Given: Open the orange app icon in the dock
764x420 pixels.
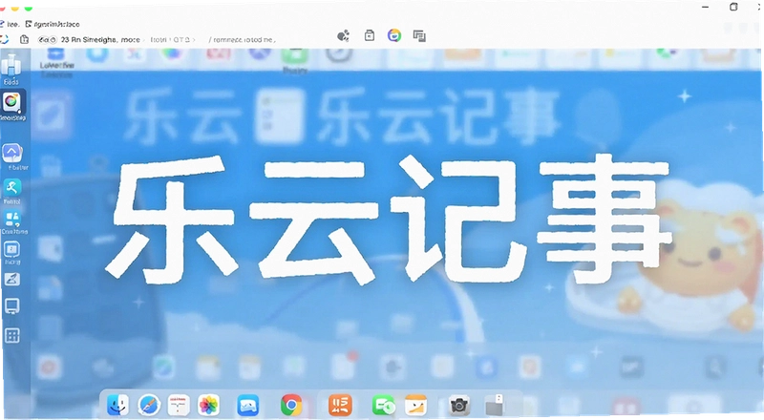Looking at the screenshot, I should click(x=340, y=405).
